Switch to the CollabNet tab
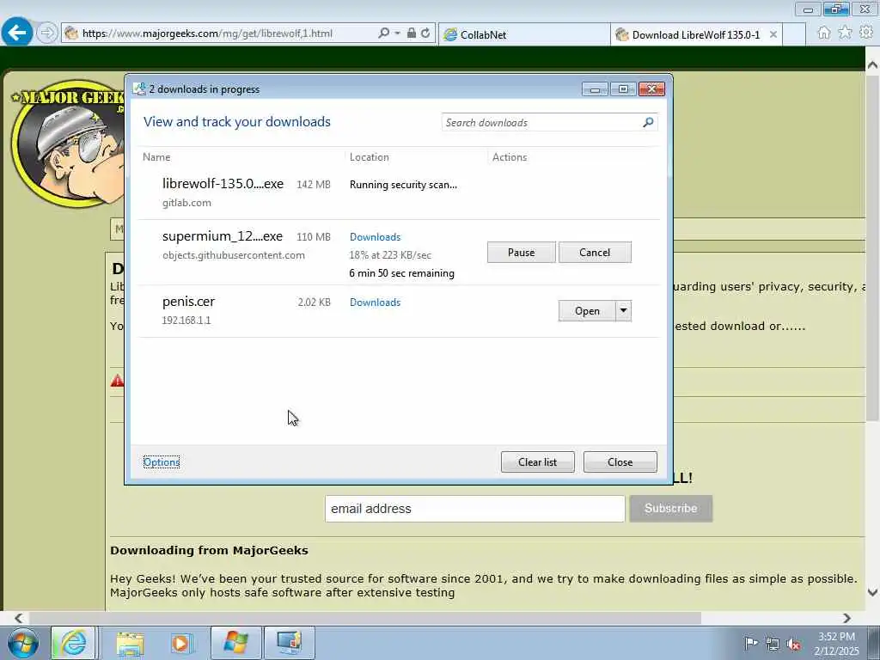This screenshot has height=660, width=880. pos(523,34)
